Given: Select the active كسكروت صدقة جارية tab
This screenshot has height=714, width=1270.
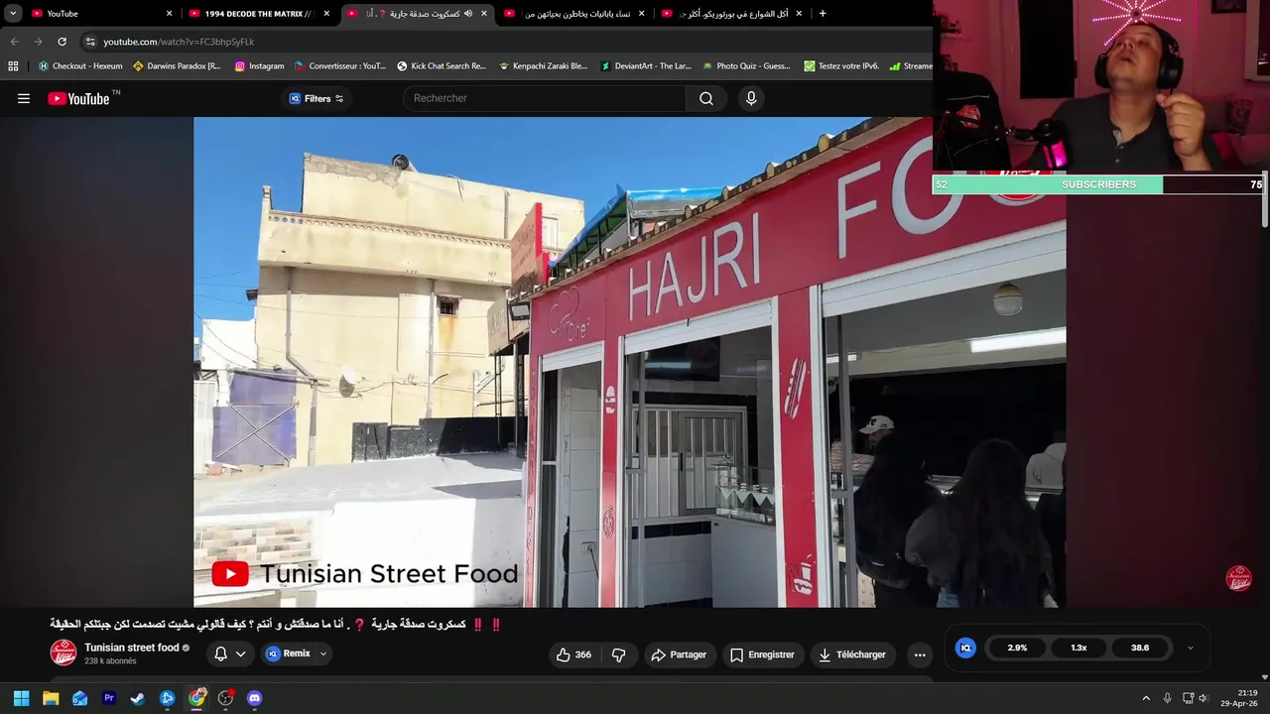Looking at the screenshot, I should [x=417, y=13].
